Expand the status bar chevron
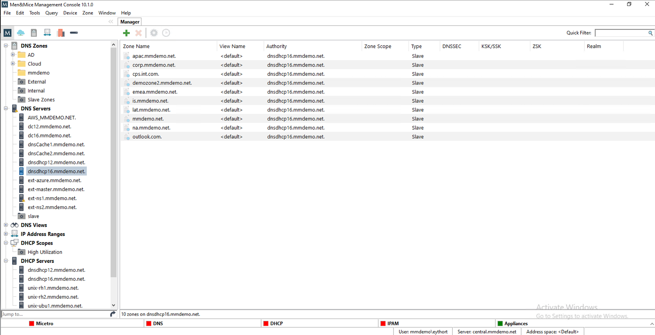The width and height of the screenshot is (655, 335). point(652,324)
